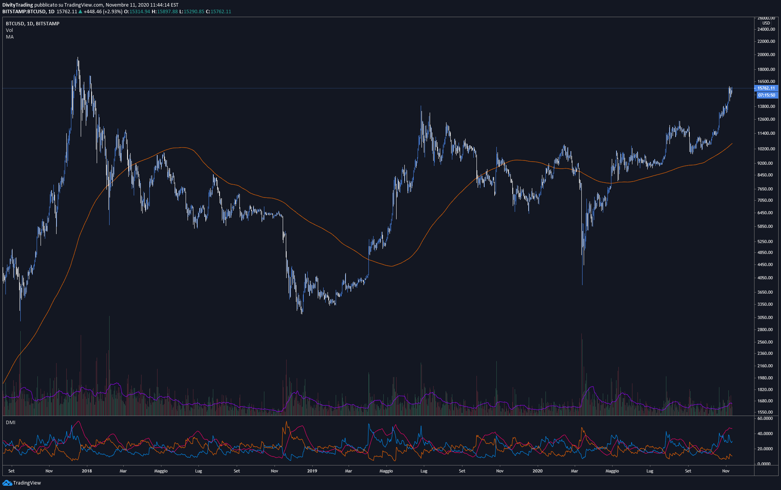Click the 10200.00 price axis label
This screenshot has height=490, width=781.
point(766,149)
